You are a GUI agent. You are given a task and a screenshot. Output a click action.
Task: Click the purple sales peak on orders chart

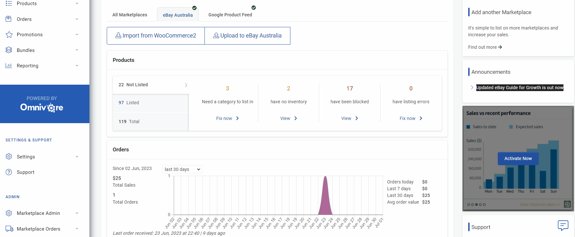tap(325, 195)
